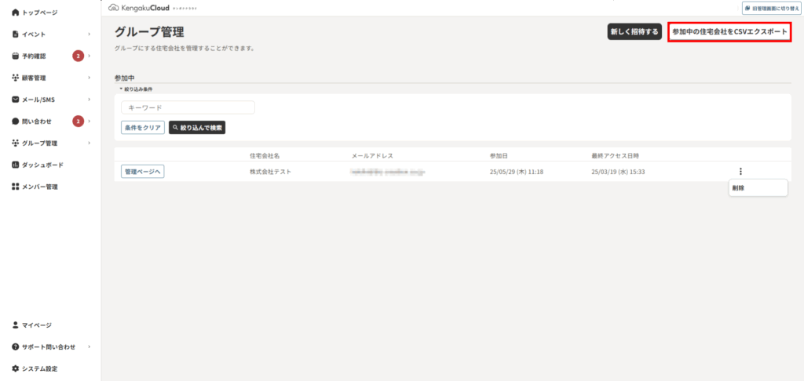804x381 pixels.
Task: Click the 問い合わせ chat bubble icon
Action: click(x=16, y=122)
